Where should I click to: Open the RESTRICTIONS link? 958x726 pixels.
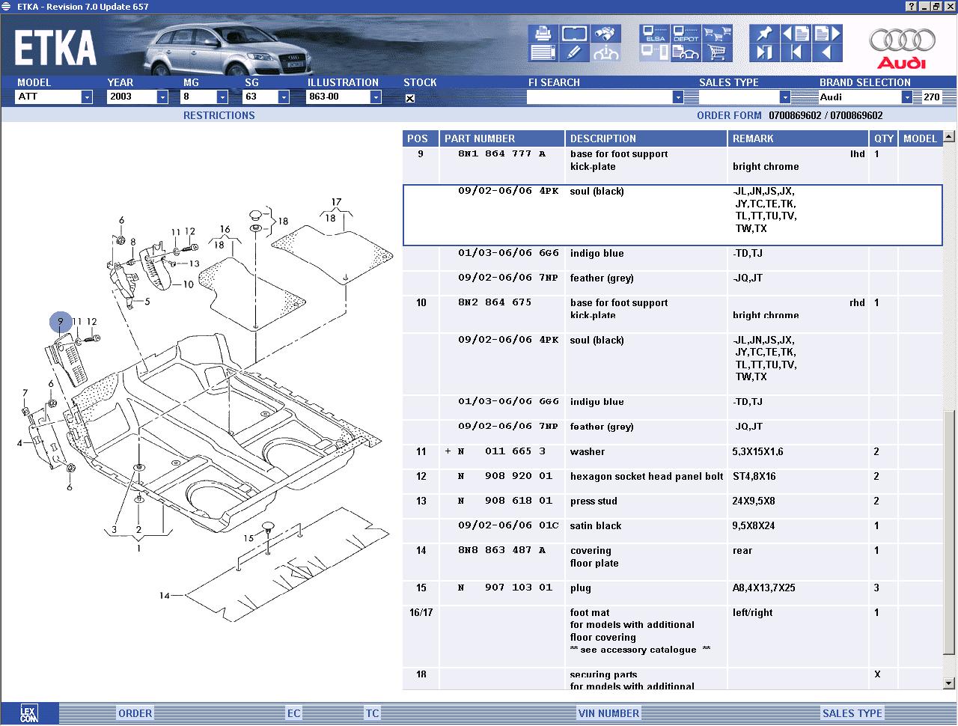click(219, 115)
